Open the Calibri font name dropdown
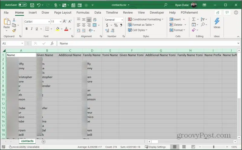The height and width of the screenshot is (150, 242). tap(49, 21)
